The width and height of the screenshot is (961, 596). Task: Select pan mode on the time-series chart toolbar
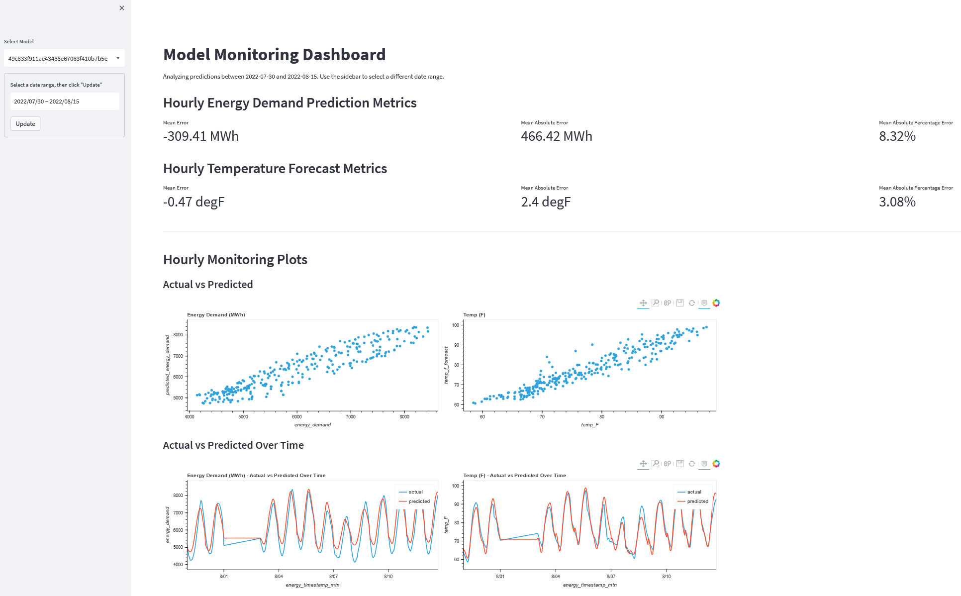click(x=643, y=464)
